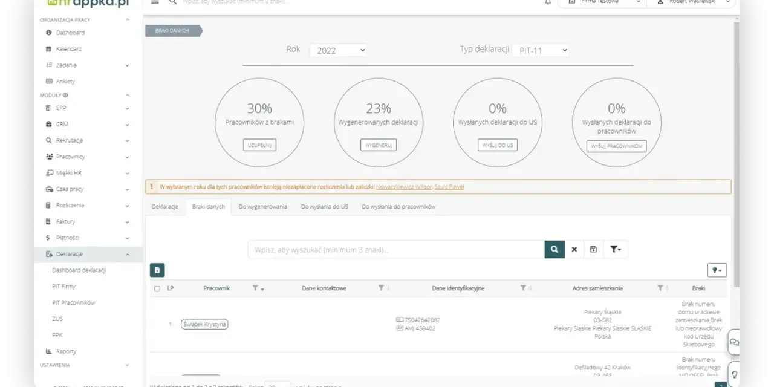Toggle the hamburger menu in top bar
The width and height of the screenshot is (774, 387).
[155, 2]
